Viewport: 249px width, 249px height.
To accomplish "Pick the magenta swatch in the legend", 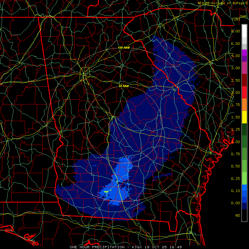I will (x=244, y=53).
